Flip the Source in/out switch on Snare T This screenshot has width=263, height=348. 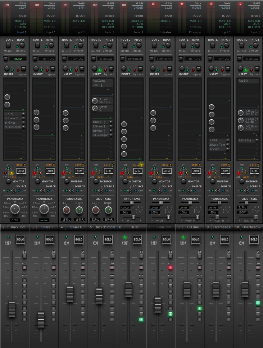click(43, 190)
